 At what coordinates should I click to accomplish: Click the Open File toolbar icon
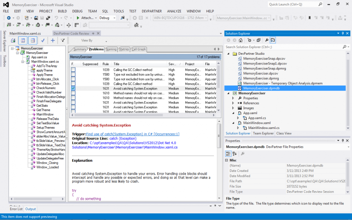click(36, 18)
